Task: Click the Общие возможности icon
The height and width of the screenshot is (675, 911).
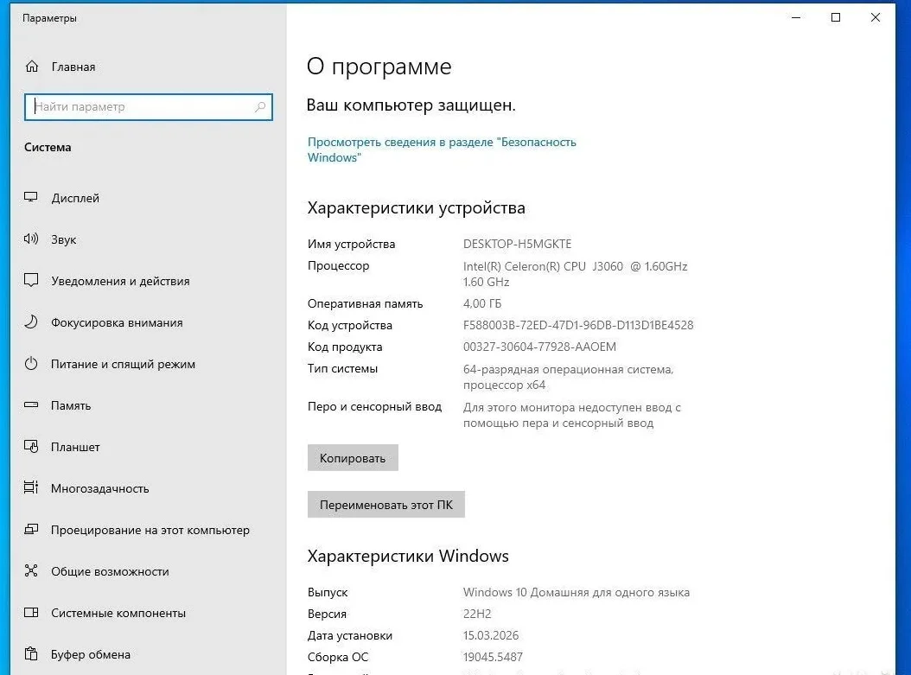Action: point(31,571)
